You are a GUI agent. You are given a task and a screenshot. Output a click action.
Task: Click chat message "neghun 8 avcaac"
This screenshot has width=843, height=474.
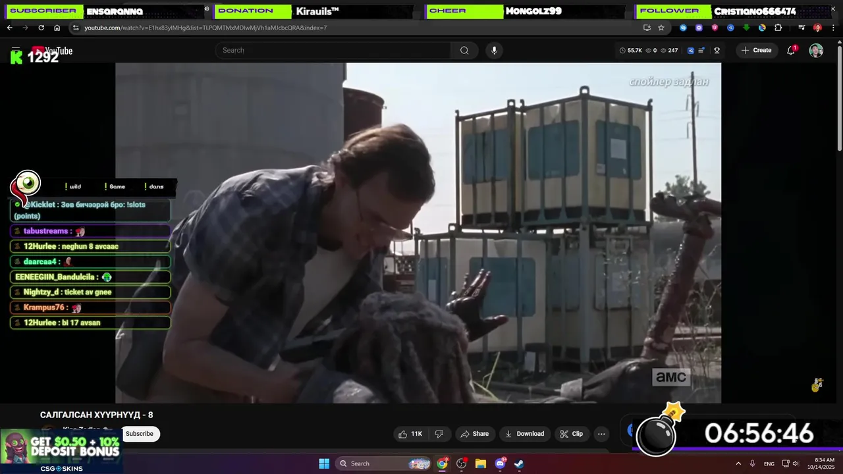coord(90,246)
